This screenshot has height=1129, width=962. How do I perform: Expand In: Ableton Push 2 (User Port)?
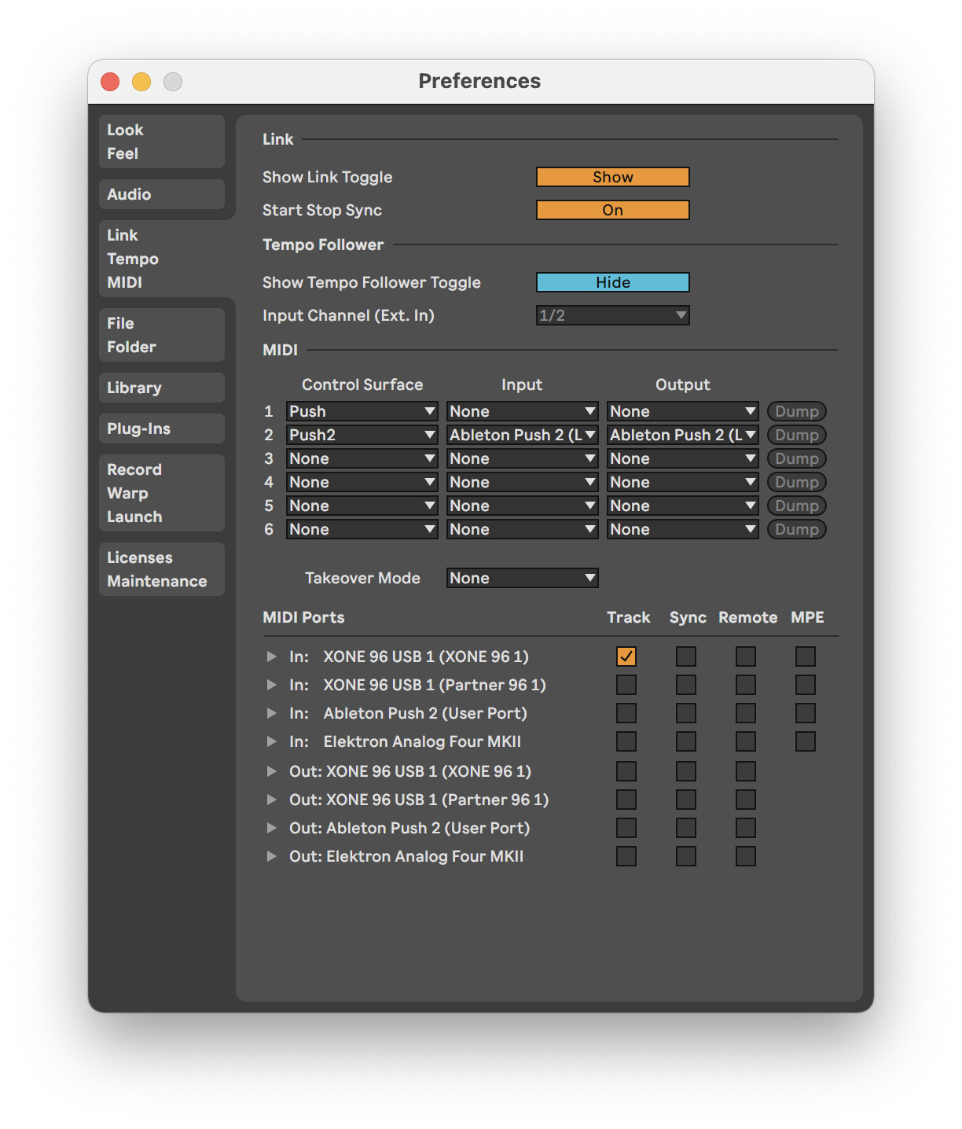pos(271,713)
